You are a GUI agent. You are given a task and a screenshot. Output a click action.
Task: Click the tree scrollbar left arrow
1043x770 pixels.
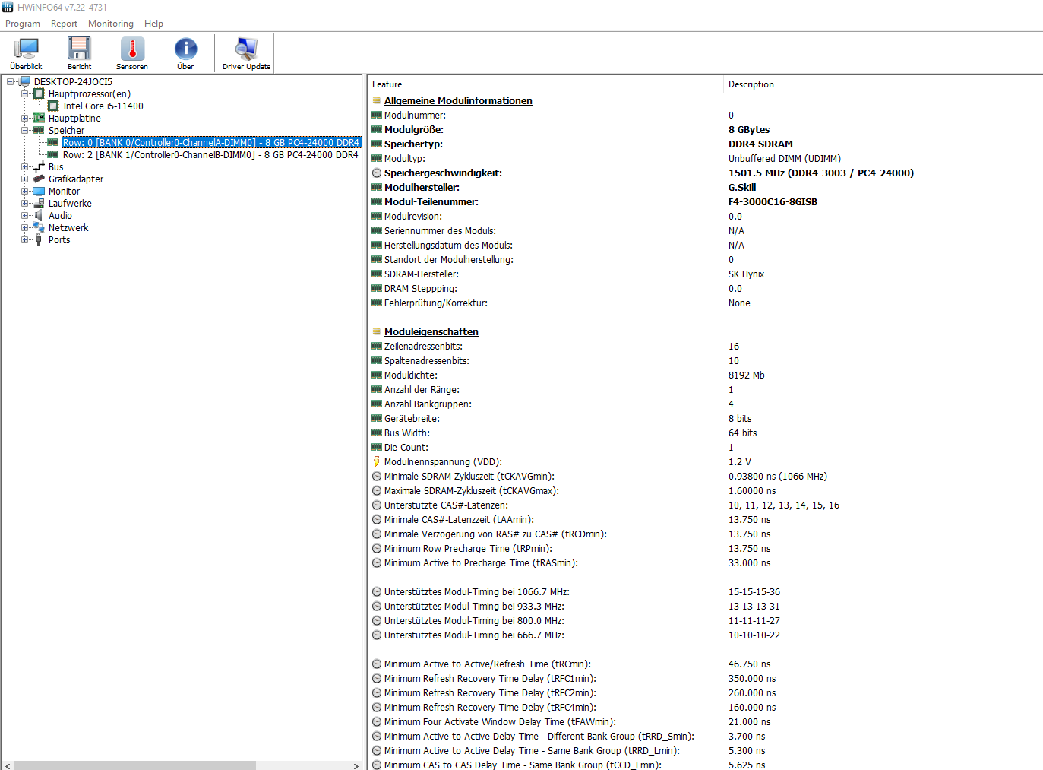[8, 765]
